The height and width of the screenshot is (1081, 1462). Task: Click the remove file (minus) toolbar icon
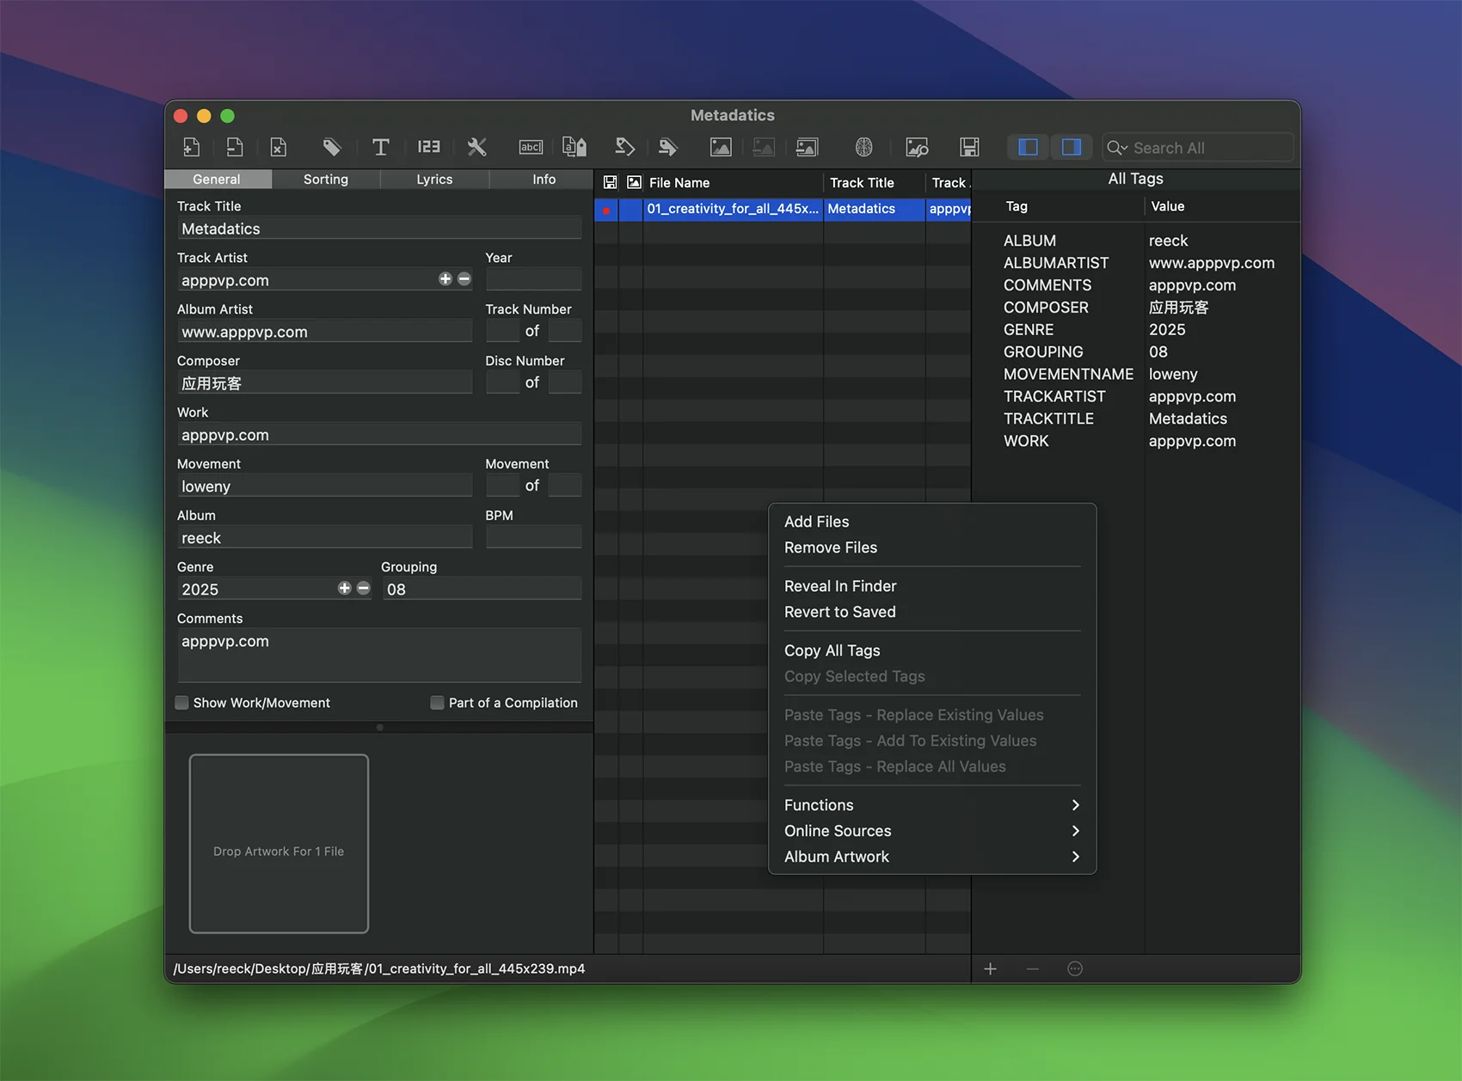pos(234,147)
